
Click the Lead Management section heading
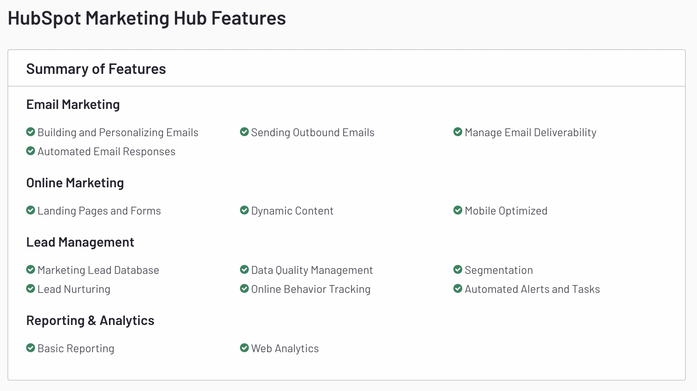pyautogui.click(x=80, y=243)
